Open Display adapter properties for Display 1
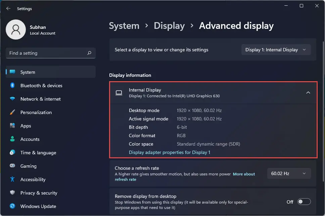Image resolution: width=325 pixels, height=216 pixels. tap(170, 152)
